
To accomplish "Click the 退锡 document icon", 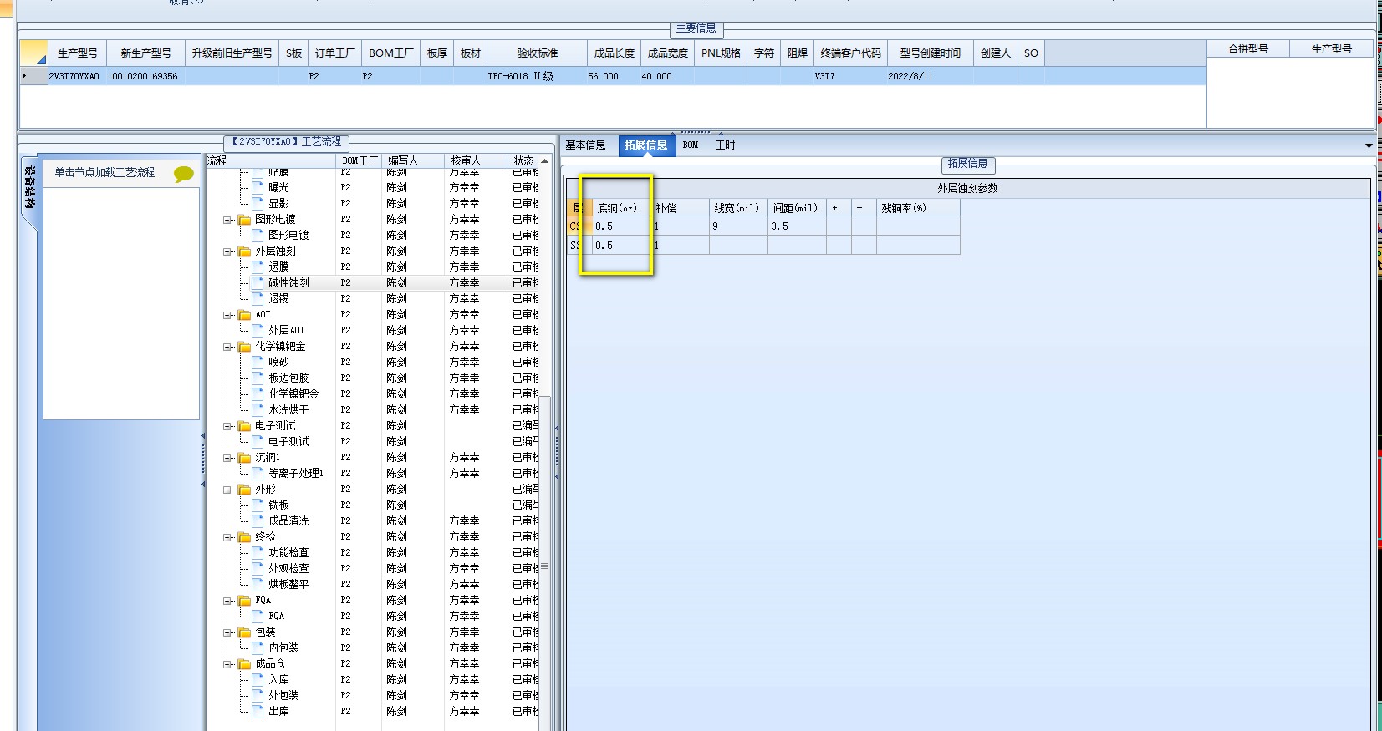I will pyautogui.click(x=258, y=299).
